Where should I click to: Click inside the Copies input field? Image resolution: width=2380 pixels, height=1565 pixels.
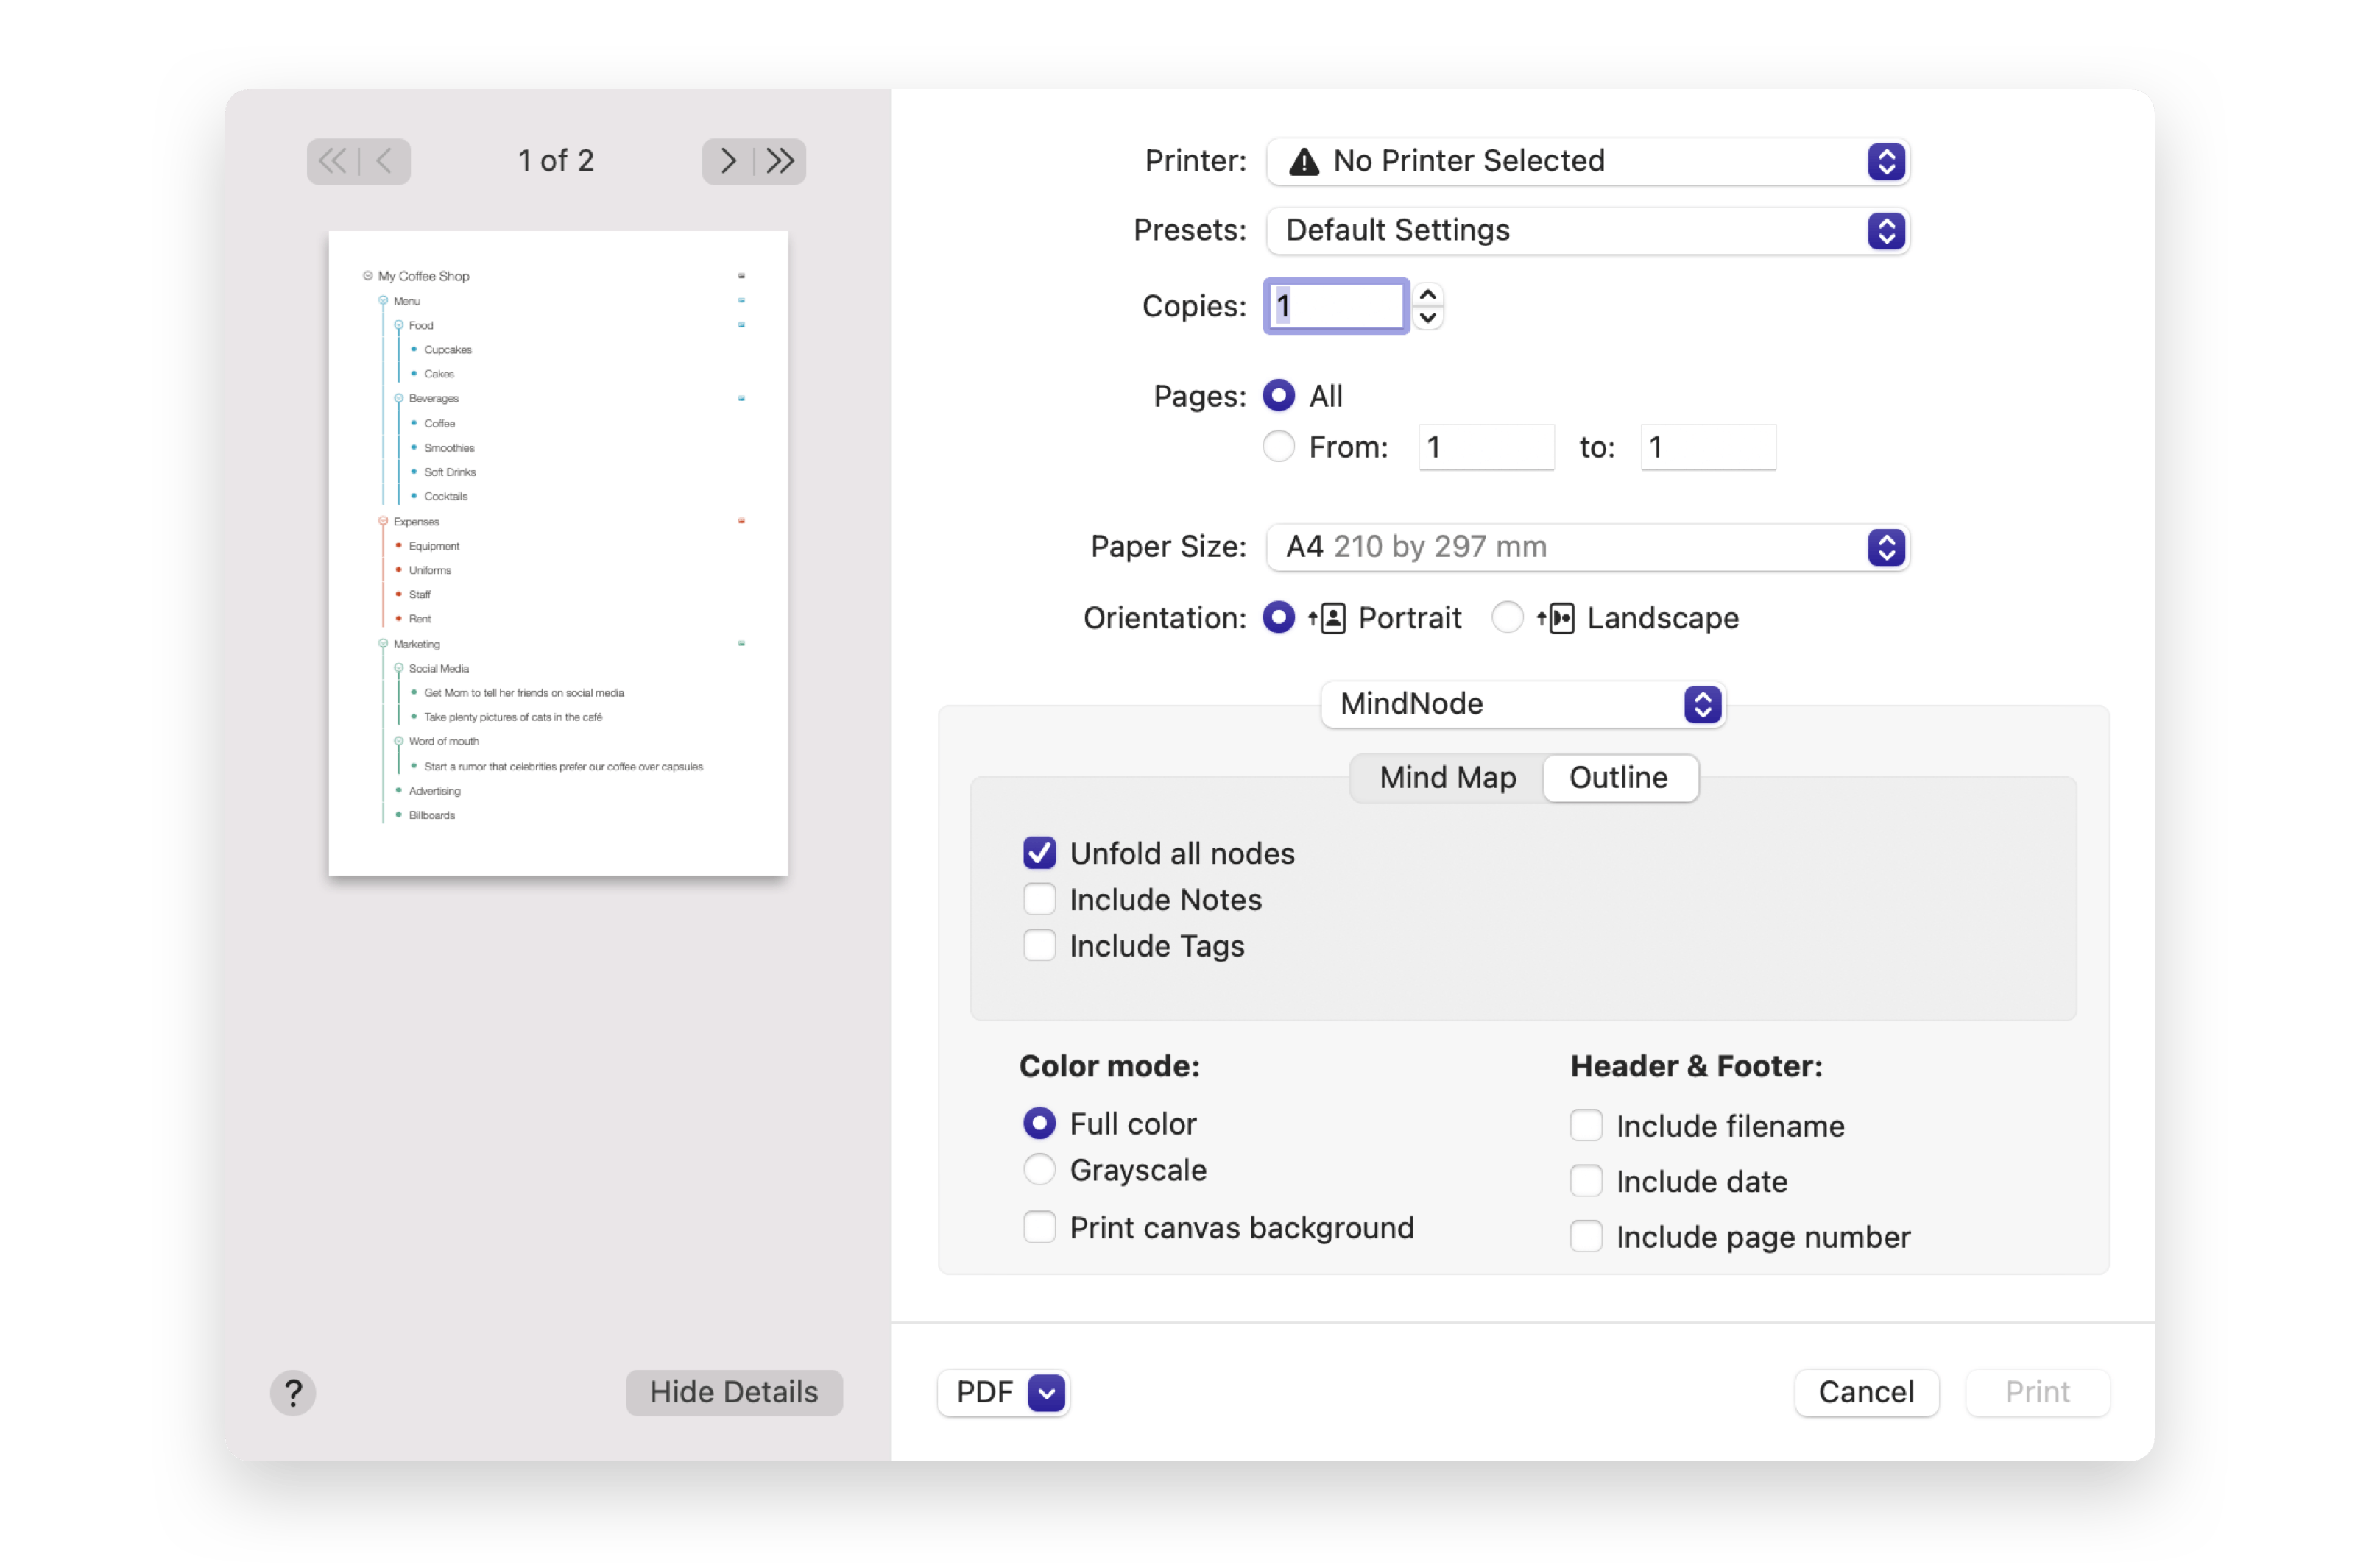pyautogui.click(x=1335, y=306)
